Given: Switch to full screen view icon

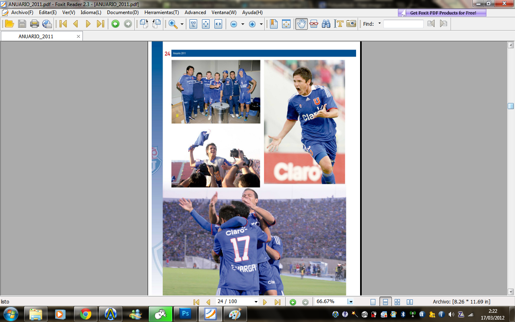Looking at the screenshot, I should 286,24.
